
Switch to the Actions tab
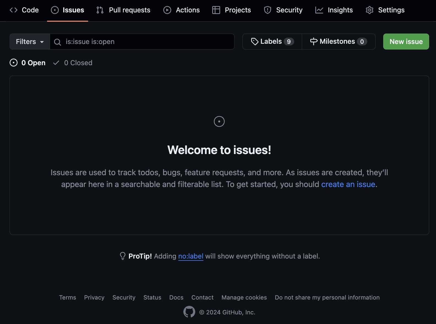pyautogui.click(x=182, y=10)
